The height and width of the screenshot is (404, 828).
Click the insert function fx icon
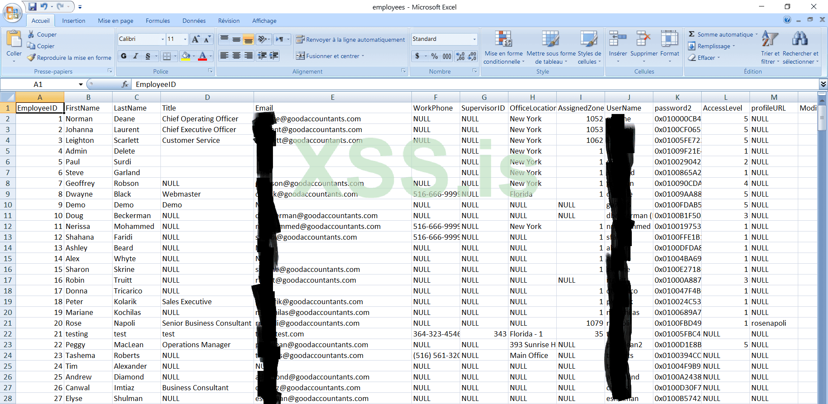click(x=125, y=84)
